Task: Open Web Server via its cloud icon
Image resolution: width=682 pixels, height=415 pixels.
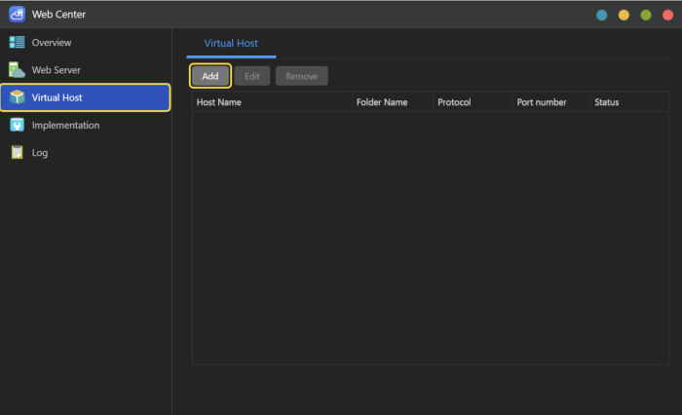Action: pyautogui.click(x=17, y=70)
